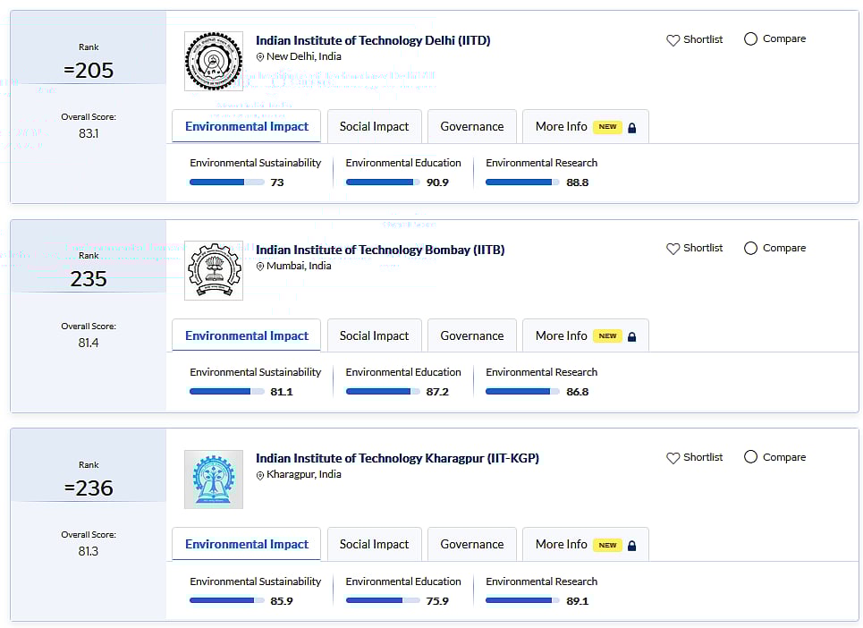Click the heart icon for IIT Bombay

[x=673, y=249]
